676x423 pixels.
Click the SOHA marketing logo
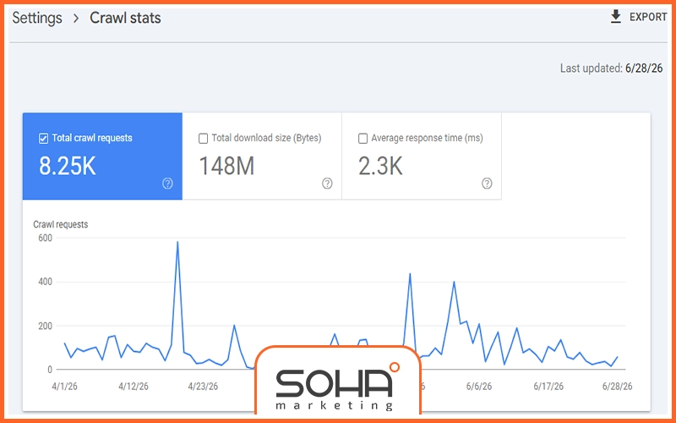click(x=337, y=384)
